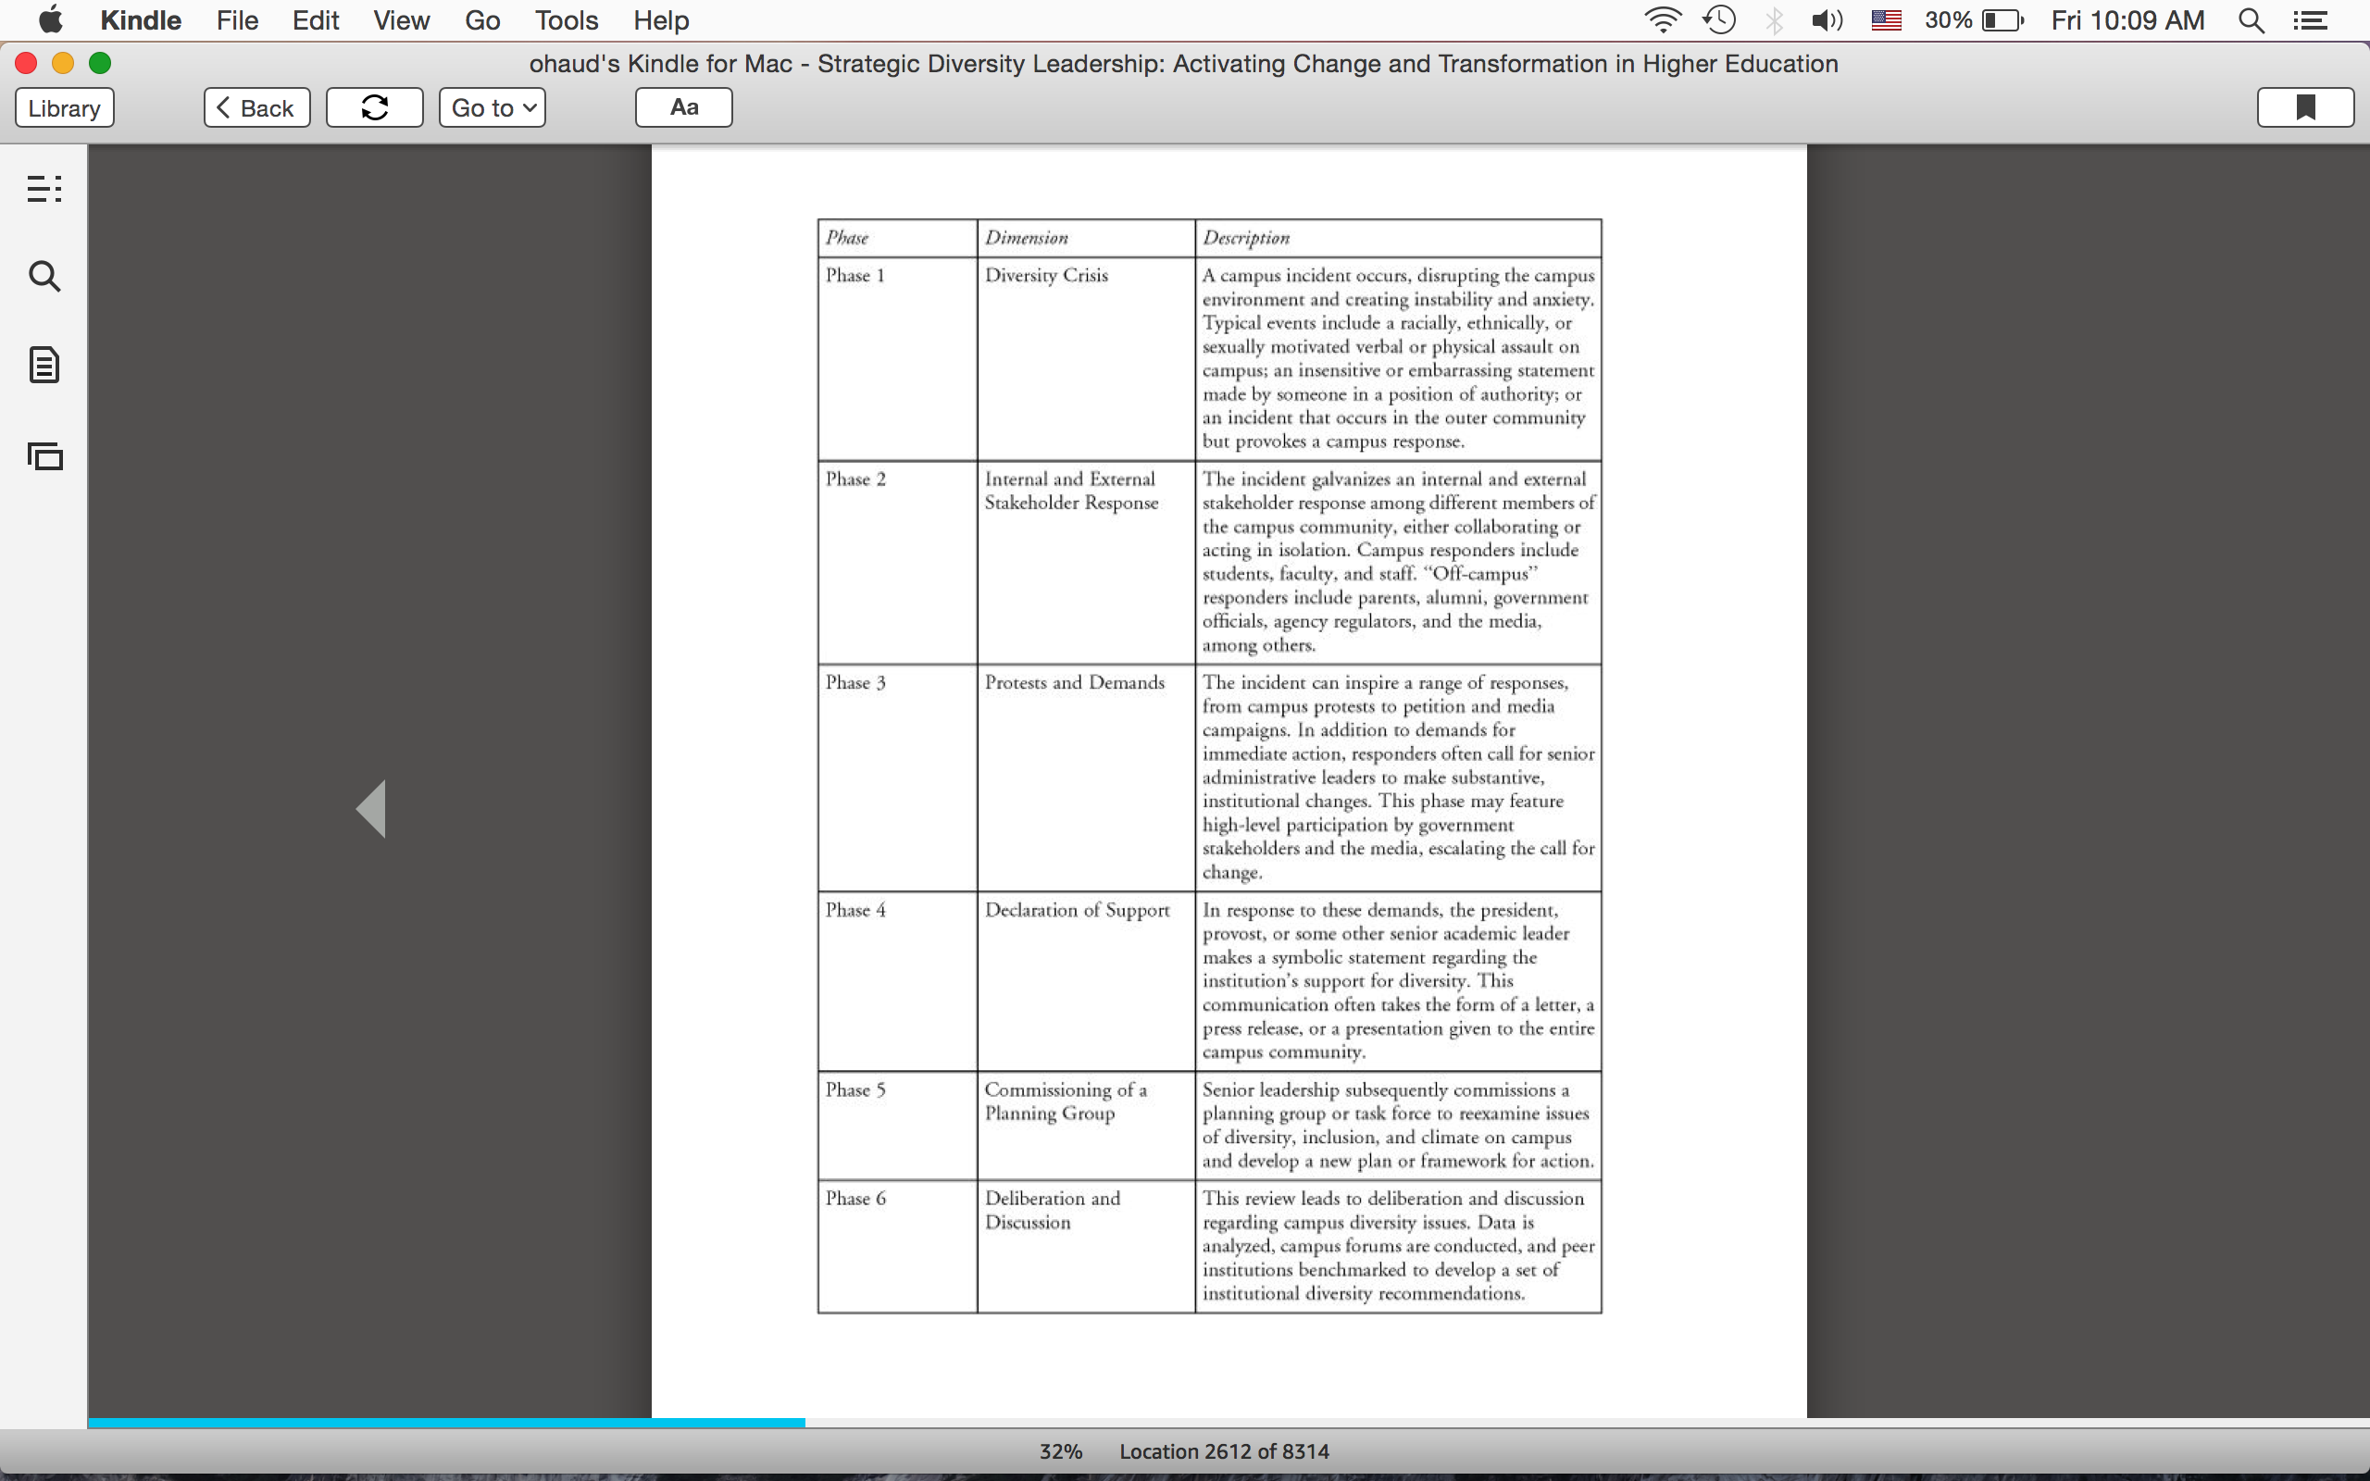Click the window title bar text
The width and height of the screenshot is (2370, 1481).
click(1183, 64)
